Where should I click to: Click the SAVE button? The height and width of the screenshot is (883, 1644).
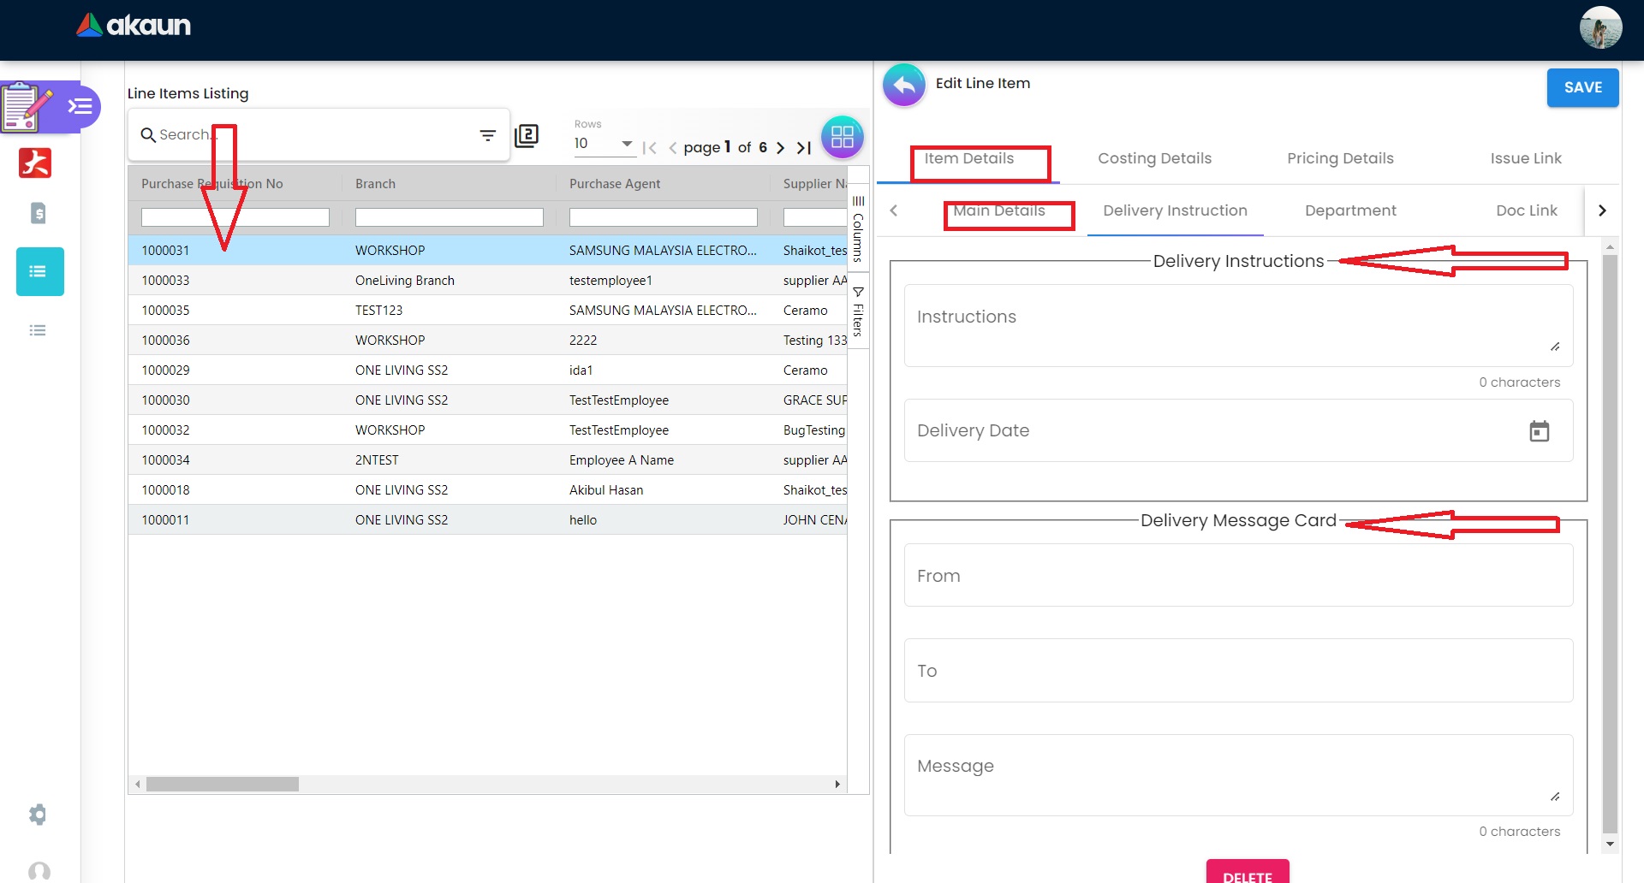[x=1581, y=87]
